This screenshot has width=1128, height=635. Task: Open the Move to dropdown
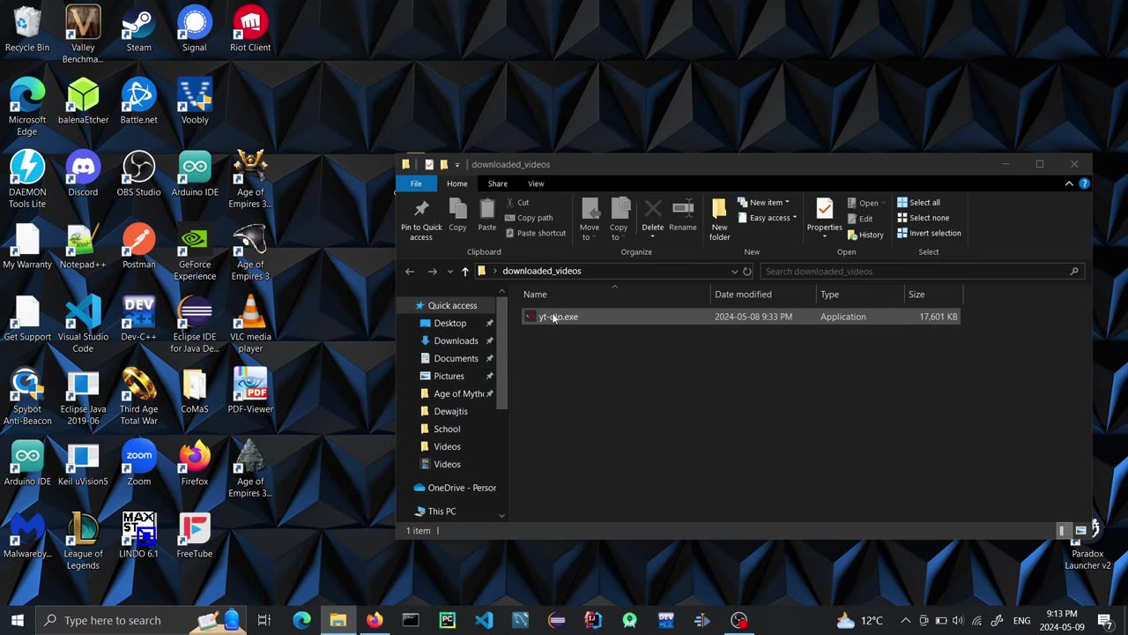[x=590, y=220]
